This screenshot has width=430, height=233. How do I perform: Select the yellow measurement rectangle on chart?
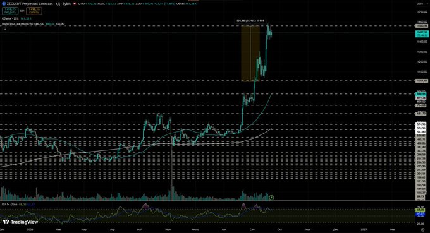(x=250, y=53)
